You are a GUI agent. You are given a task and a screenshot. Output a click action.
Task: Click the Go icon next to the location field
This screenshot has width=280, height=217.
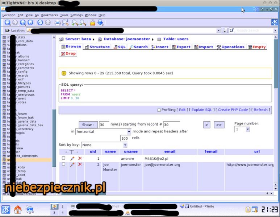pyautogui.click(x=225, y=30)
